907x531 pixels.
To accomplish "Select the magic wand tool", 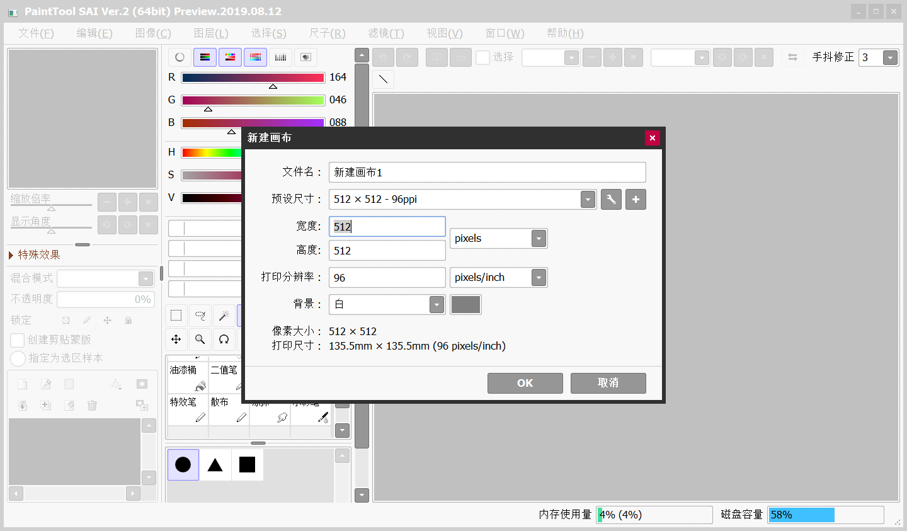I will pyautogui.click(x=224, y=316).
